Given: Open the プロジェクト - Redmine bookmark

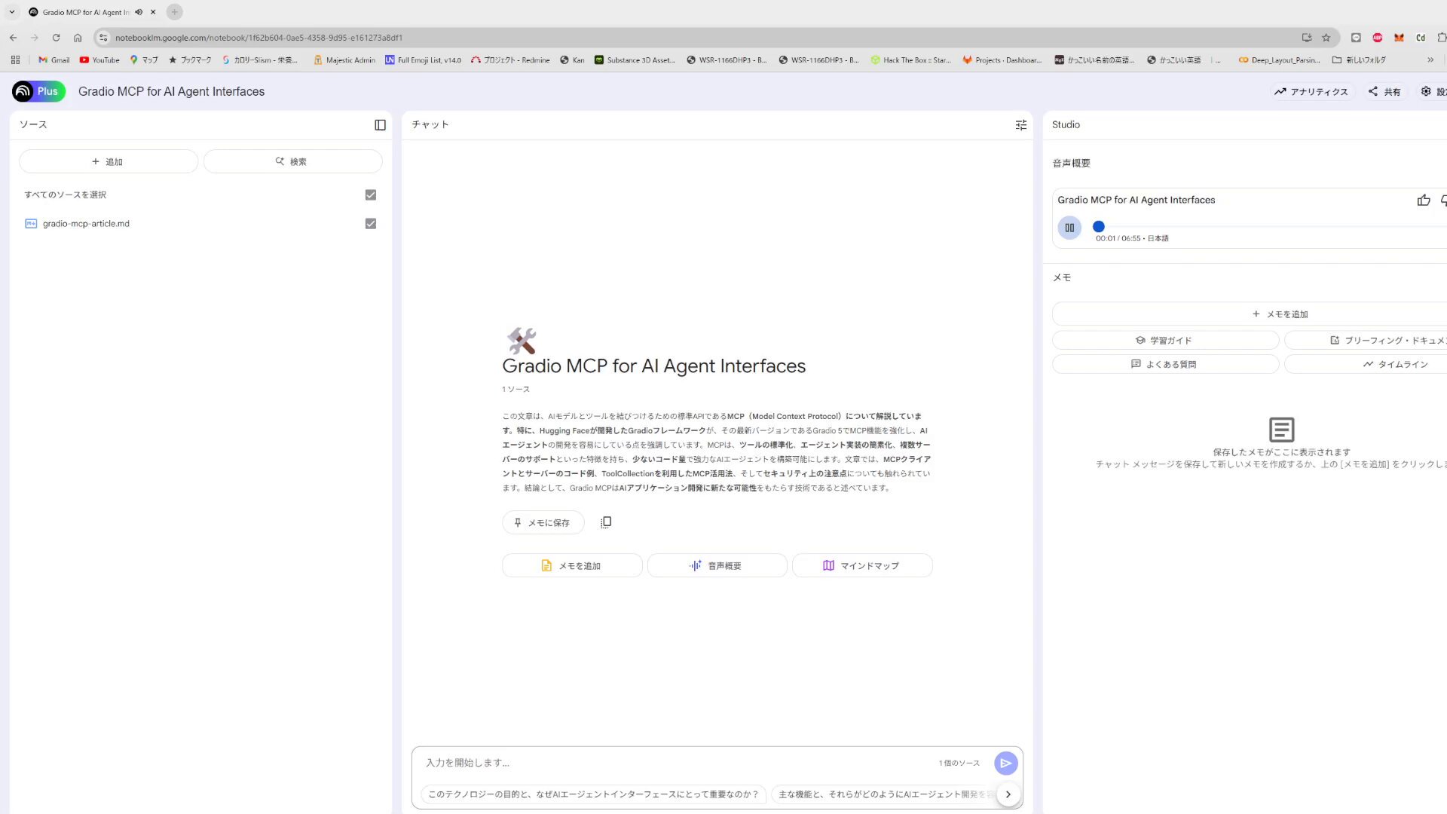Looking at the screenshot, I should [510, 60].
